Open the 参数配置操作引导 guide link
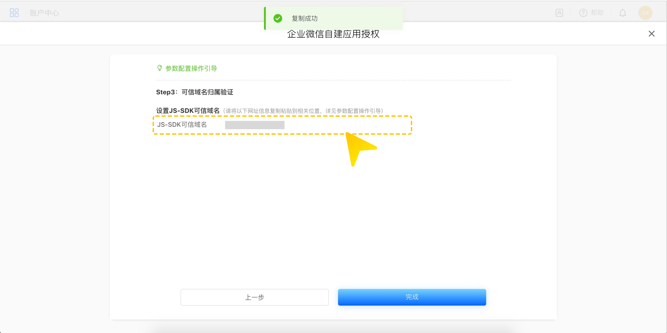 coord(191,68)
